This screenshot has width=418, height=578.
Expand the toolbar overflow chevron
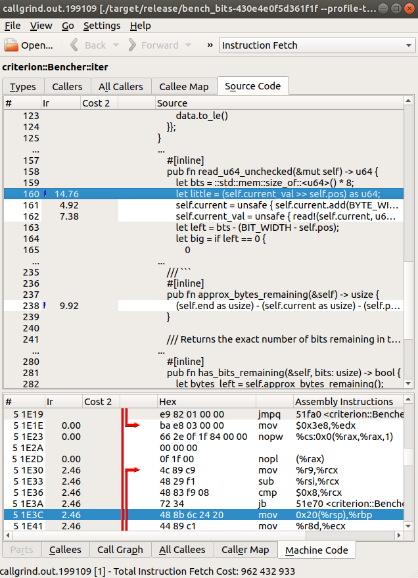point(210,45)
